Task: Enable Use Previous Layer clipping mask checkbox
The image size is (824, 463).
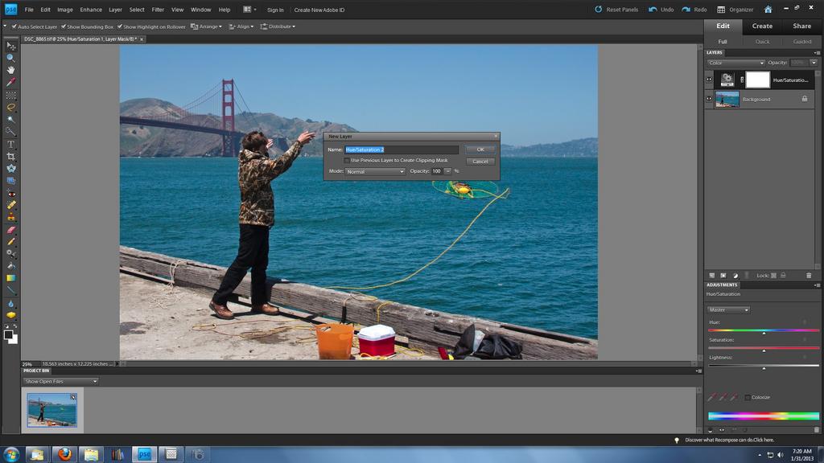Action: coord(347,160)
